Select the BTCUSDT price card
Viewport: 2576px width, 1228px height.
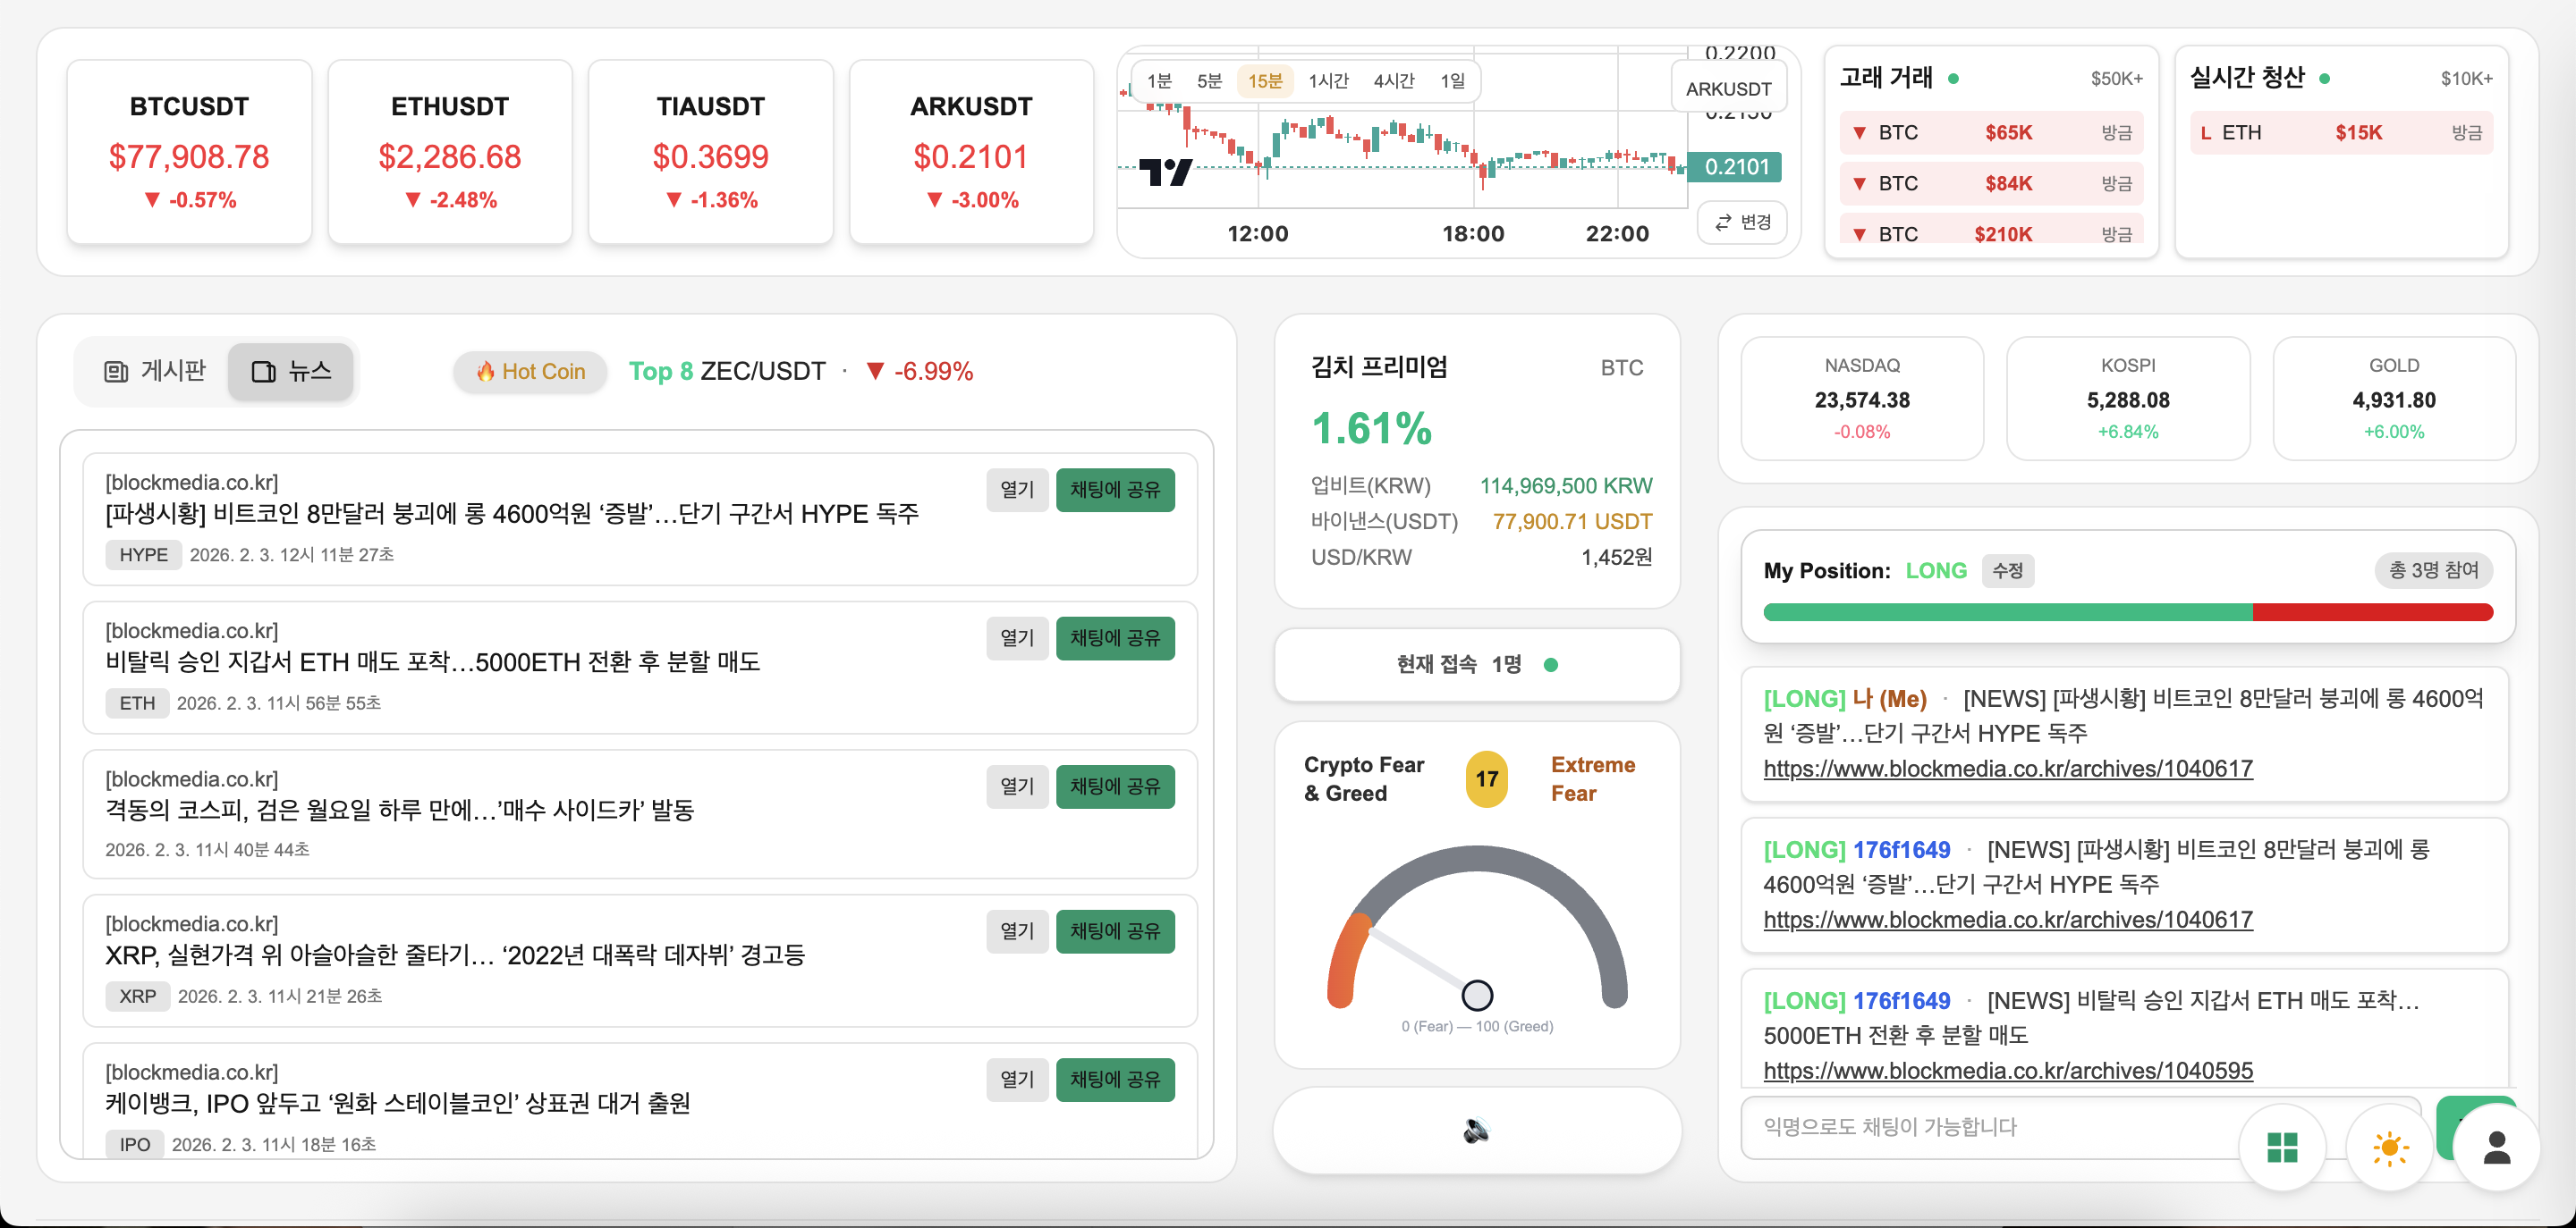(x=189, y=151)
